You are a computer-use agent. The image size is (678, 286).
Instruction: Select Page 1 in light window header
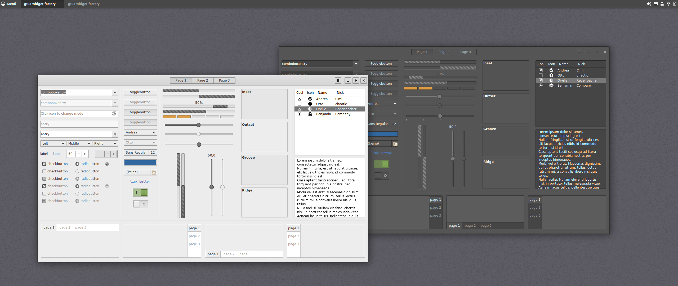[181, 81]
